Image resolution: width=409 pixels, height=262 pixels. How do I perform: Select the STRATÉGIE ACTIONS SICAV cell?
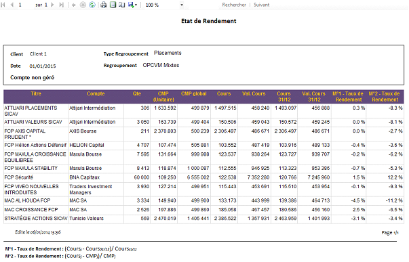pos(36,219)
